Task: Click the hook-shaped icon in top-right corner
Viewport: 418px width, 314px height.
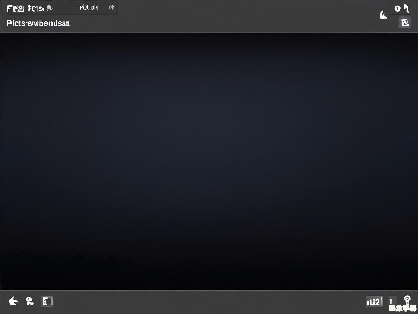Action: [x=406, y=8]
